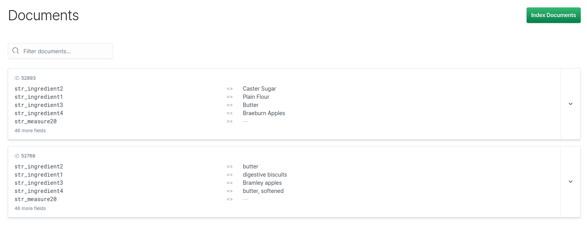
Task: Select the Braeburn Apples field value
Action: coord(264,113)
